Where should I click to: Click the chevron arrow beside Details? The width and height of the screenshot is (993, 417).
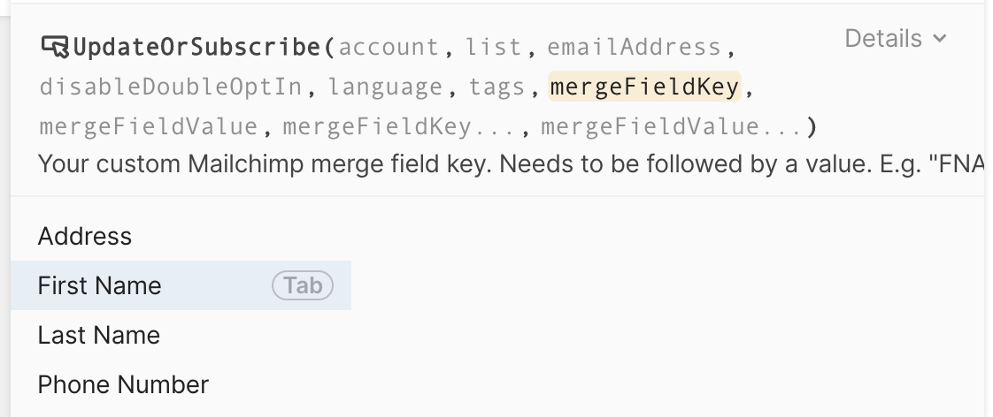tap(940, 39)
